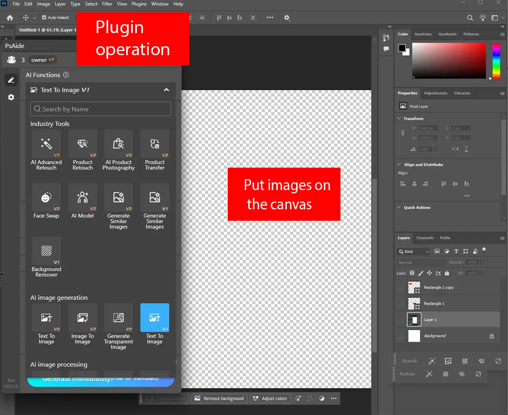Open PsAide settings gear in sidebar
508x415 pixels.
point(11,97)
